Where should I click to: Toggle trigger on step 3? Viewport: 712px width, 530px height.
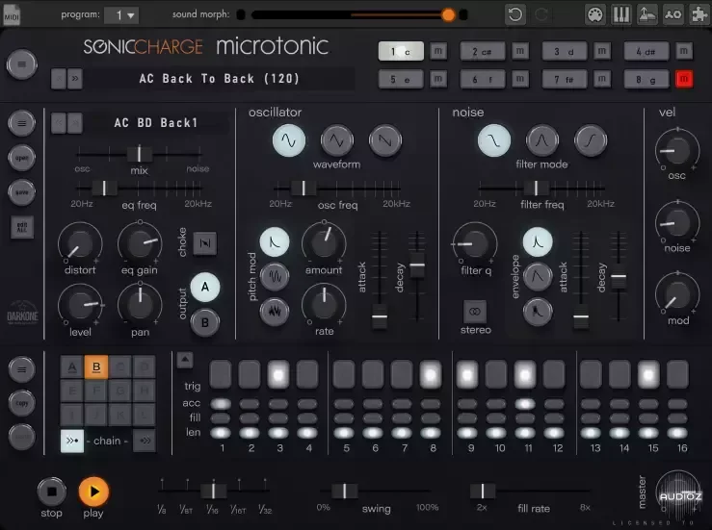tap(278, 374)
